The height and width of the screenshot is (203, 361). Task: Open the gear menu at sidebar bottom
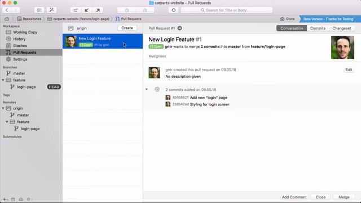tap(29, 199)
